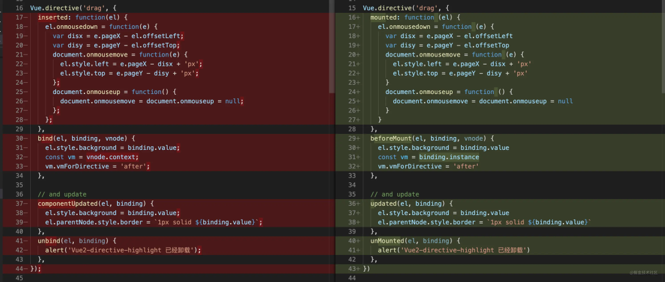Click the removed line 'inserted: function(el) {'

pyautogui.click(x=83, y=17)
